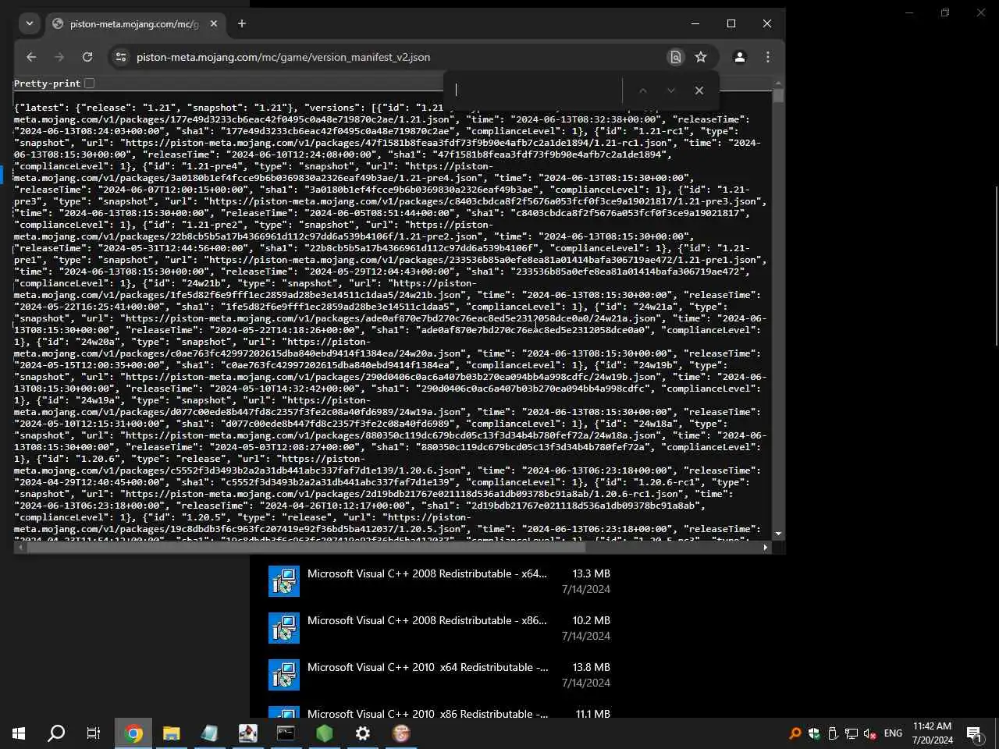Click the page scrollbar down arrow
The width and height of the screenshot is (999, 749).
tap(778, 534)
